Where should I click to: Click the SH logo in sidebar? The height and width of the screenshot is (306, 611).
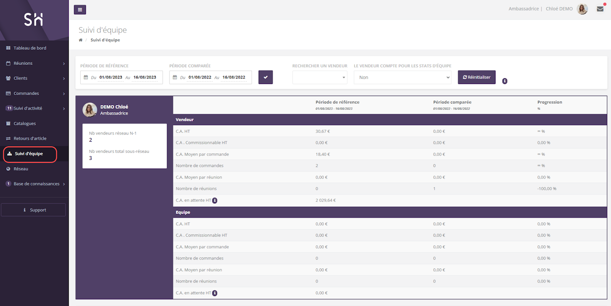[x=34, y=20]
